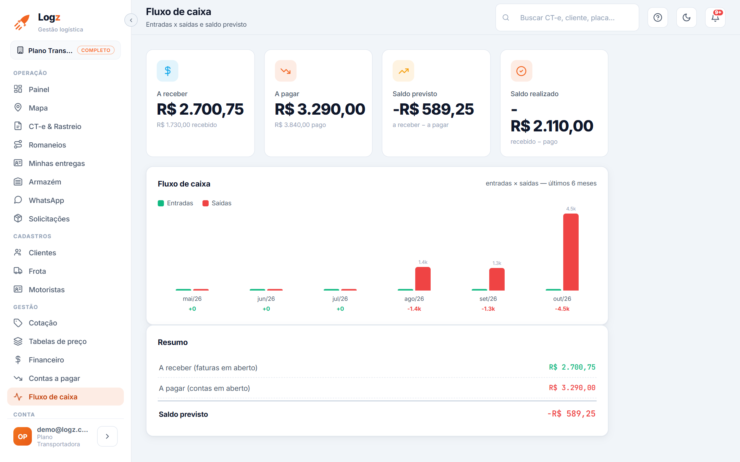Open CT-e & Rastreio page
The width and height of the screenshot is (740, 462).
[x=65, y=126]
